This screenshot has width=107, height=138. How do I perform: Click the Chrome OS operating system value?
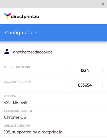click(15, 117)
